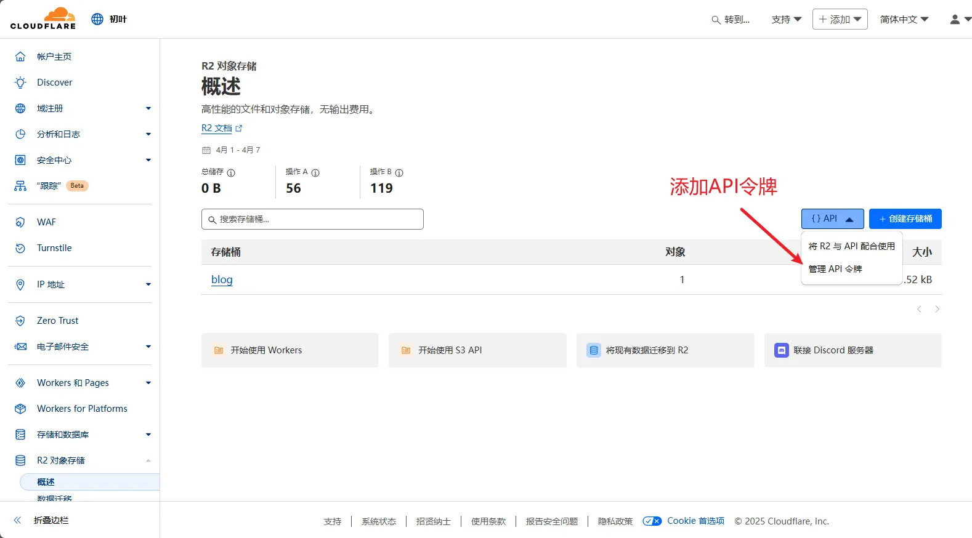The width and height of the screenshot is (972, 538).
Task: Choose 将 R2 与 API 配合使用 option
Action: pyautogui.click(x=851, y=246)
